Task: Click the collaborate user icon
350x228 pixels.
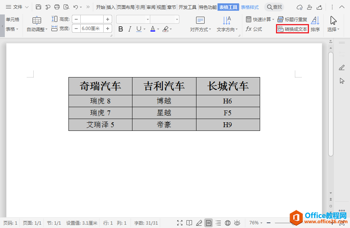Action: tap(309, 7)
